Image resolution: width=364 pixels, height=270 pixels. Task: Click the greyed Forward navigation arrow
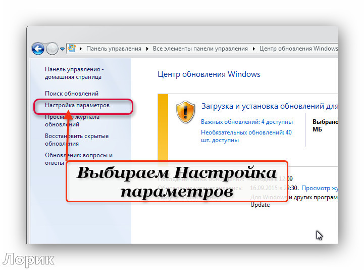52,49
